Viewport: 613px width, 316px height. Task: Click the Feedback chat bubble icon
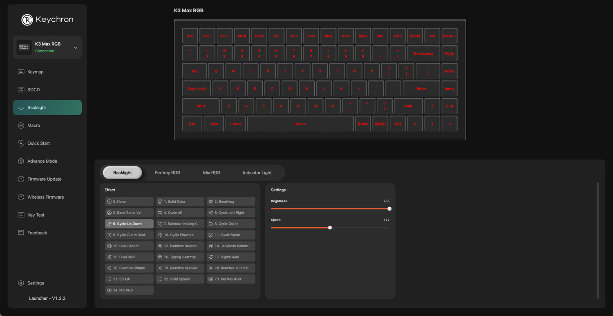[x=21, y=233]
